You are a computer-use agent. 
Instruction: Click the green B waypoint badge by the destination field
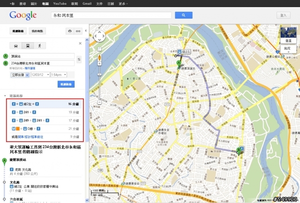click(x=6, y=63)
